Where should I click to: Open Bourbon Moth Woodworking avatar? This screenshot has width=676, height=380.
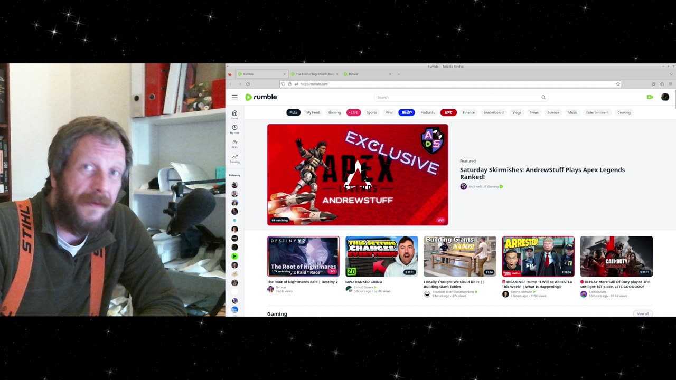coord(427,294)
